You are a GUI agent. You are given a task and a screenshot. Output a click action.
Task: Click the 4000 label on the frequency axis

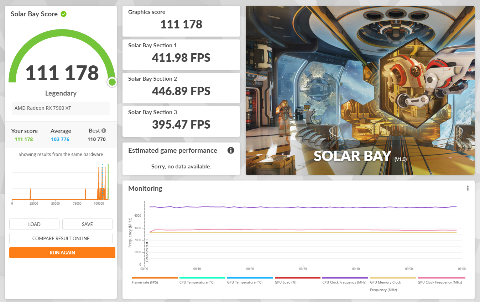(x=138, y=216)
